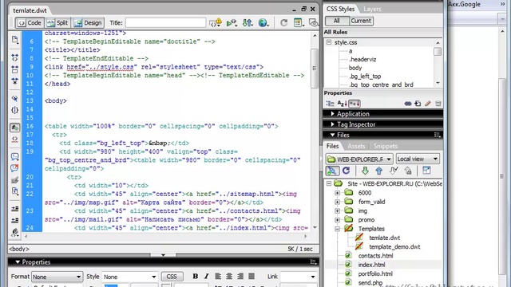This screenshot has width=511, height=287.
Task: Select the CSS Styles tab
Action: pyautogui.click(x=340, y=9)
